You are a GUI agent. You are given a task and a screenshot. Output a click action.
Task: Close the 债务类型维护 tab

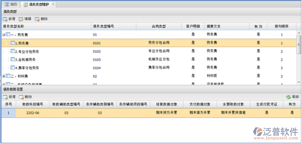click(x=53, y=4)
